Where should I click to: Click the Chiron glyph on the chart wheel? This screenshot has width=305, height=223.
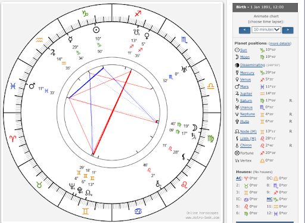(158, 184)
